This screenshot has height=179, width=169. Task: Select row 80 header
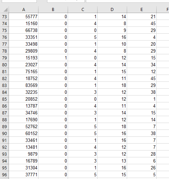click(4, 65)
